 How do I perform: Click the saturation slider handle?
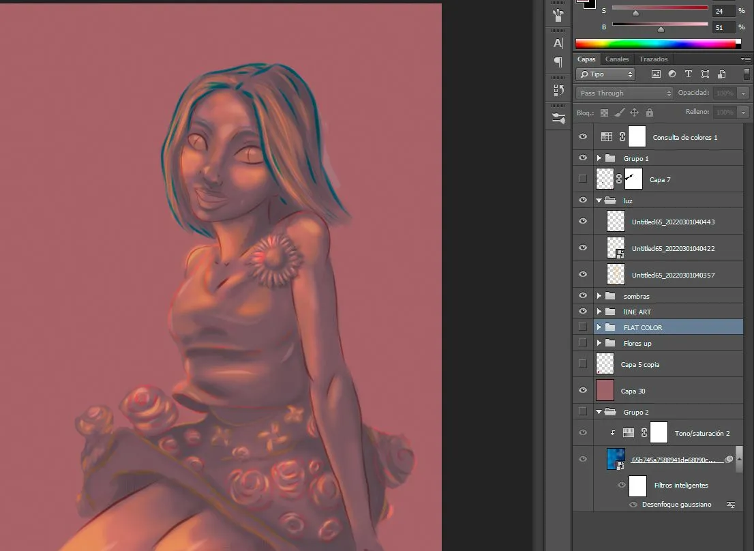click(635, 13)
